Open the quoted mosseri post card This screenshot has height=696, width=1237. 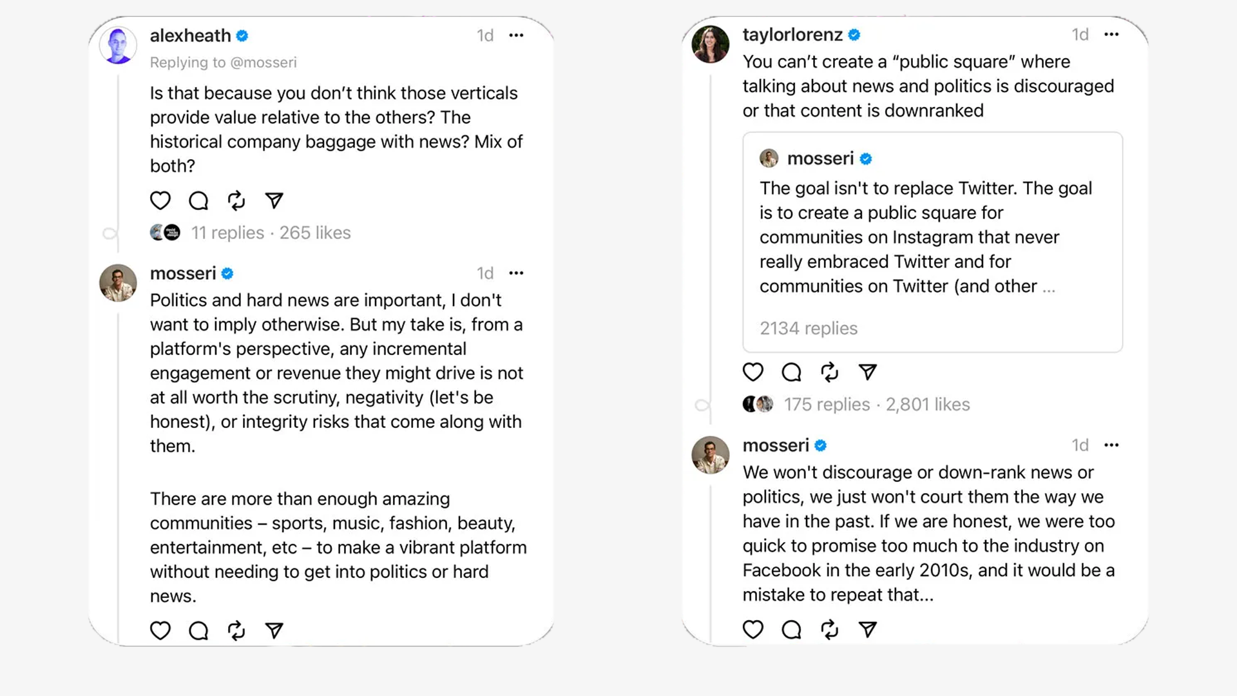coord(932,242)
